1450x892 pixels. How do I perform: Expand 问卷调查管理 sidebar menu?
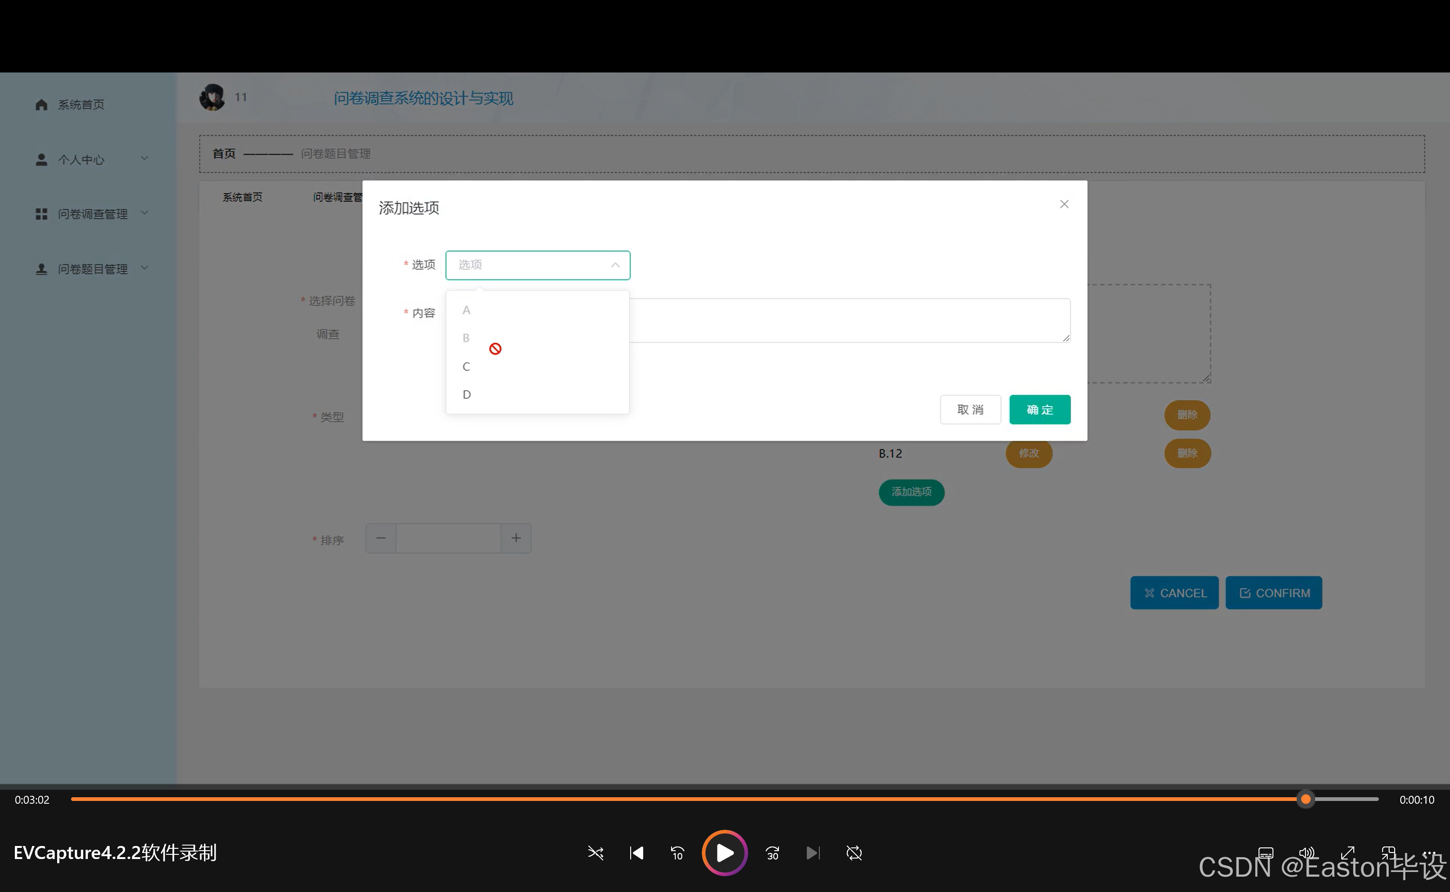[x=92, y=214]
